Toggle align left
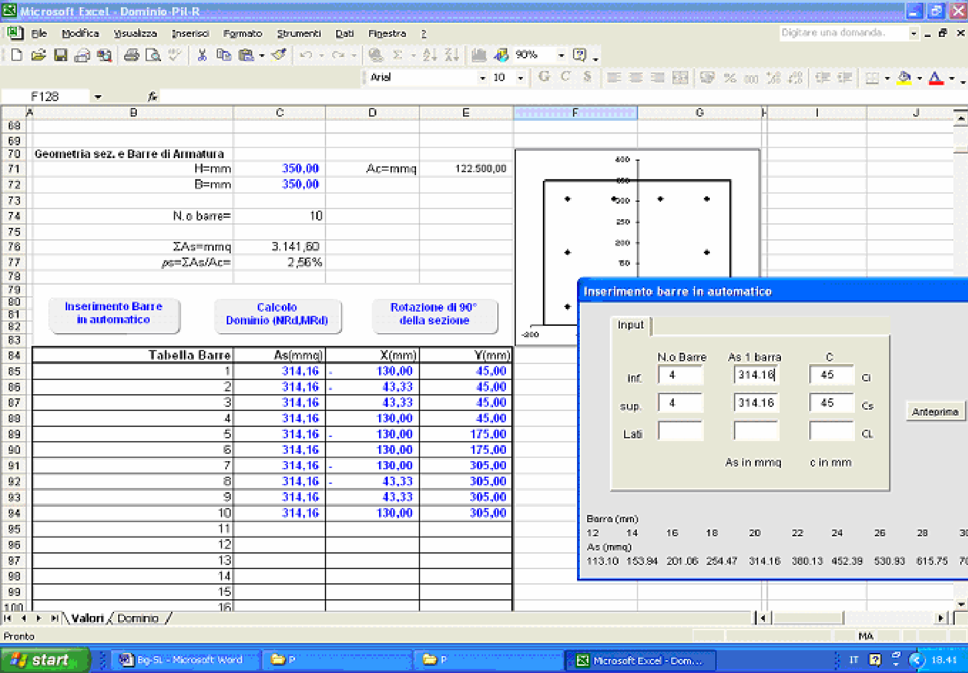 [614, 78]
